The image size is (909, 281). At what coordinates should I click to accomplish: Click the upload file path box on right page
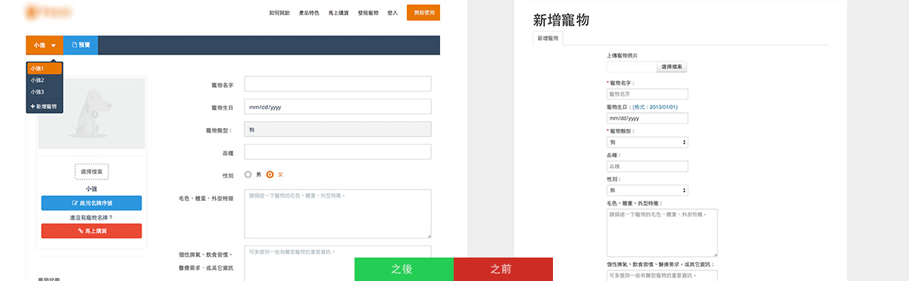click(632, 67)
